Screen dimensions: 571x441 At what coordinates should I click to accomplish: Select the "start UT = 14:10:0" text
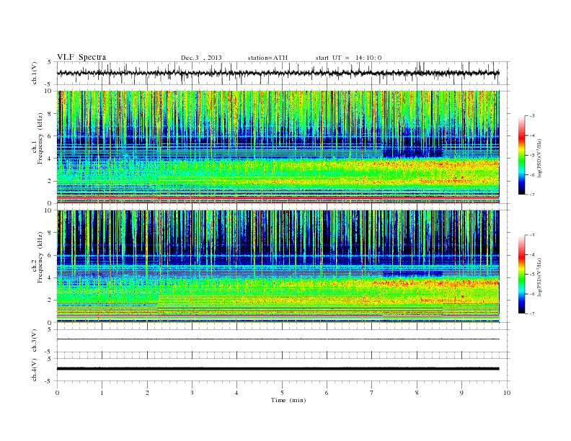[348, 58]
